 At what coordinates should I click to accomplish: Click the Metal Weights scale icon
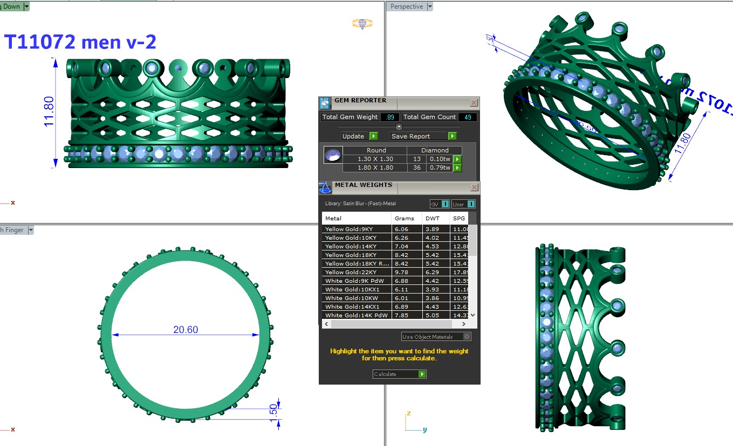pyautogui.click(x=325, y=187)
